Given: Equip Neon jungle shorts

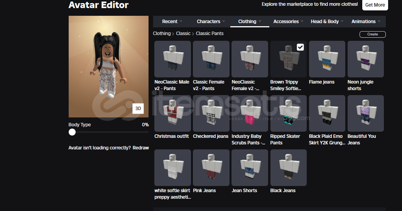Looking at the screenshot, I should point(366,59).
